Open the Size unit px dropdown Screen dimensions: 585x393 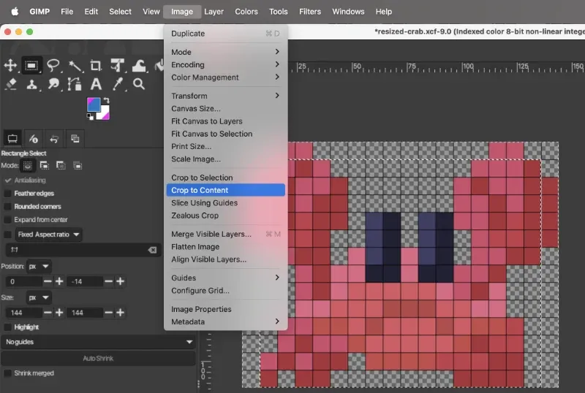39,297
